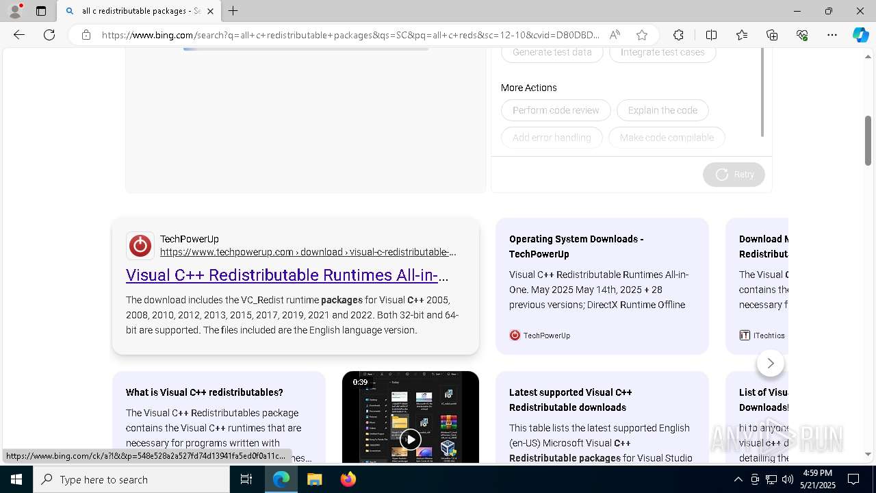
Task: Open Collections in Edge toolbar
Action: [x=772, y=35]
